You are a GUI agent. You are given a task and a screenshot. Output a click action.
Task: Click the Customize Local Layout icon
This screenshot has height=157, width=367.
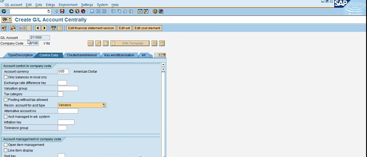coord(161,11)
